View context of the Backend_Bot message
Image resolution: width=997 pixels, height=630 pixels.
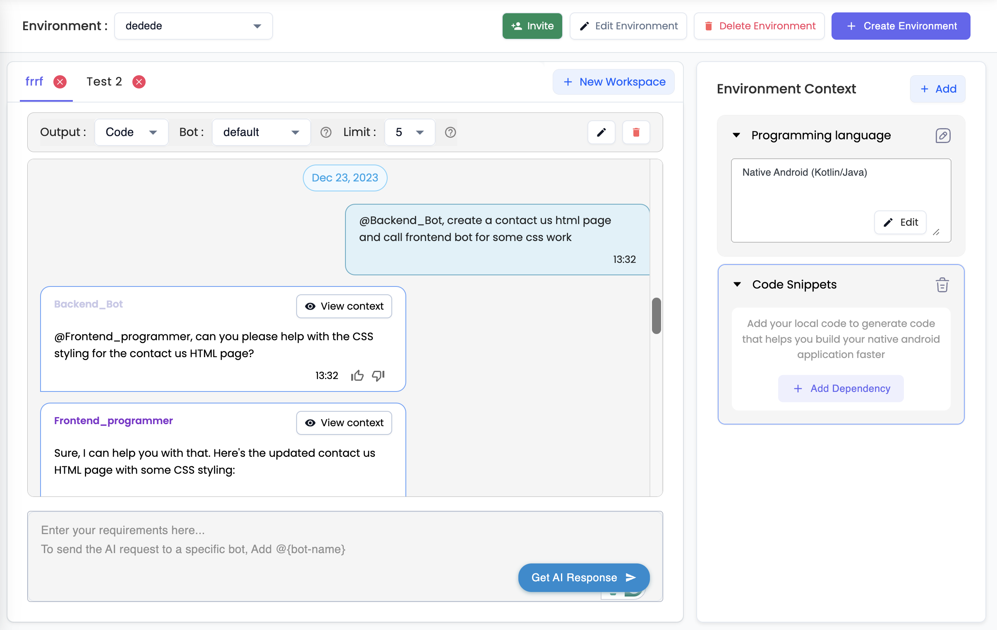344,306
